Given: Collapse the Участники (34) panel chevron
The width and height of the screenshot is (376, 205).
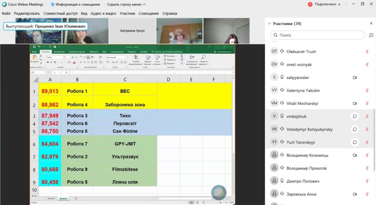Looking at the screenshot, I should pos(269,24).
